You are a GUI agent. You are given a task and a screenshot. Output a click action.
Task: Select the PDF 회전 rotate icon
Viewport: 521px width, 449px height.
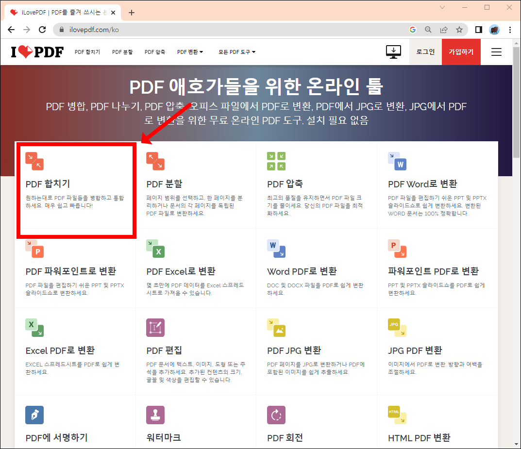276,415
